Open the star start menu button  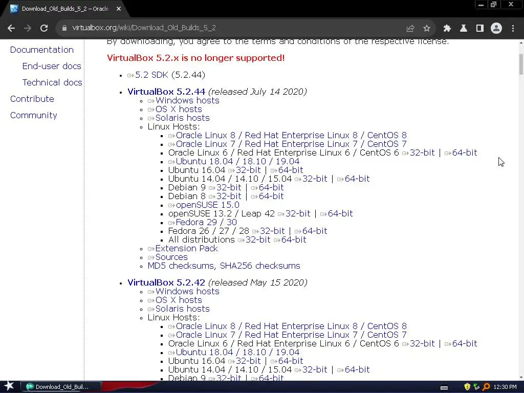click(9, 386)
